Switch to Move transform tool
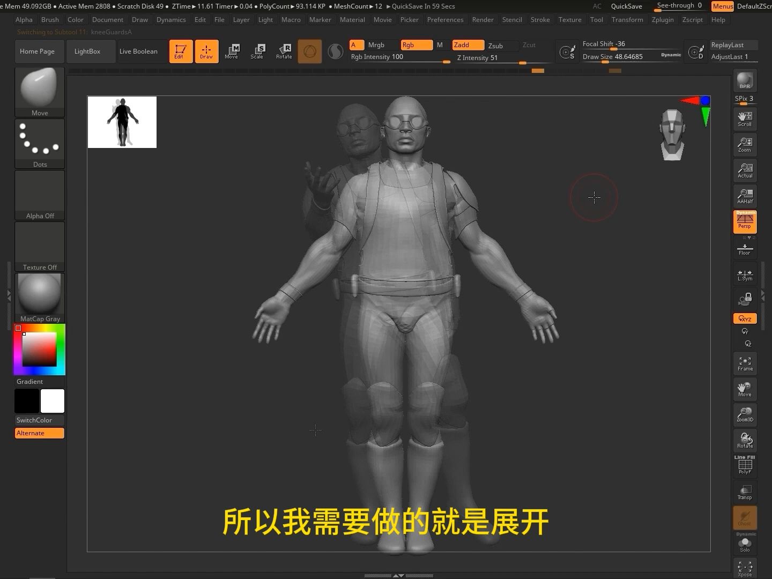 click(232, 51)
